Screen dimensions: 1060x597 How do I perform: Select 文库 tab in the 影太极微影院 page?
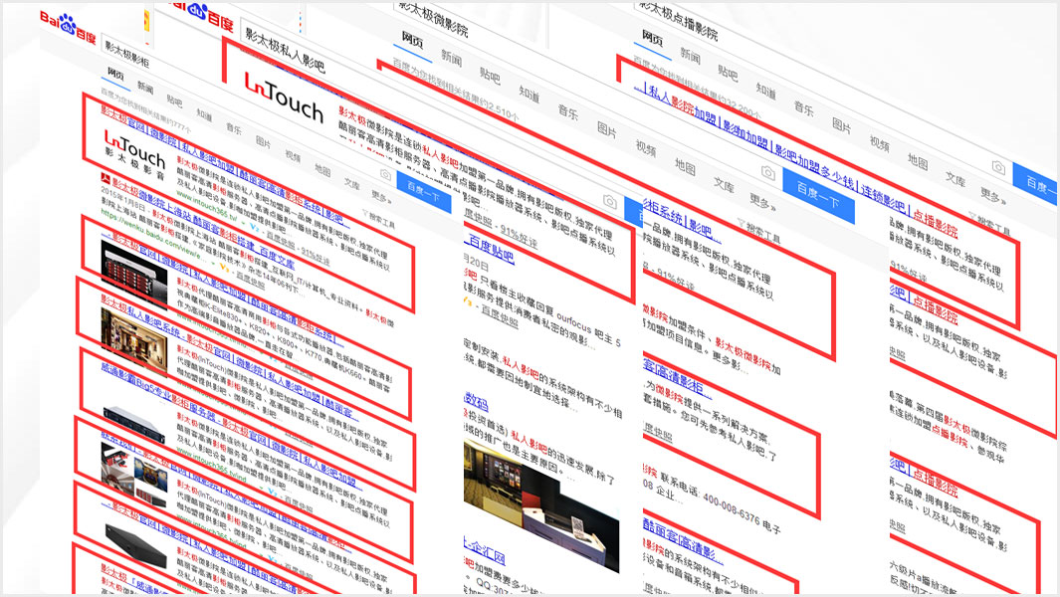point(724,185)
